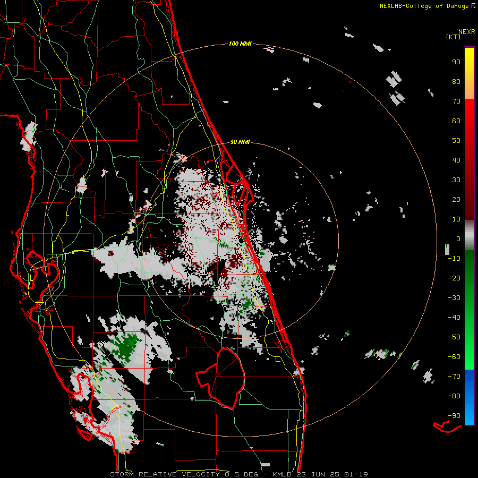Click the [KT] units label

[x=454, y=37]
